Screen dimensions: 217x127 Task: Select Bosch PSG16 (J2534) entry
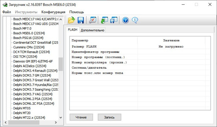28,38
